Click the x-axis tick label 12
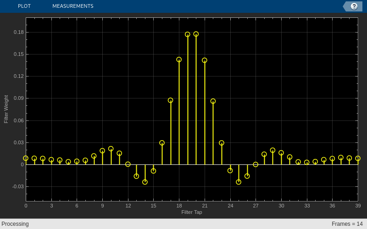 (x=128, y=206)
